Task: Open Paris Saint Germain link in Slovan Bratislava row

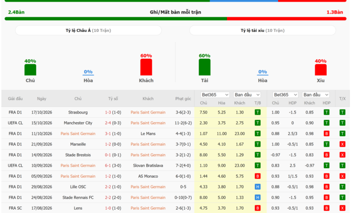Action: (78, 165)
